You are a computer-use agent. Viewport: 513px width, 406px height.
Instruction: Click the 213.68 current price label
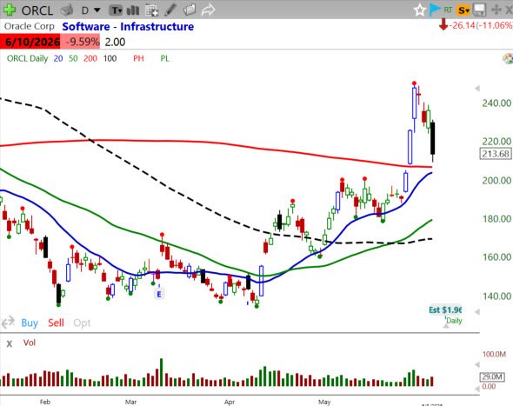pyautogui.click(x=496, y=153)
